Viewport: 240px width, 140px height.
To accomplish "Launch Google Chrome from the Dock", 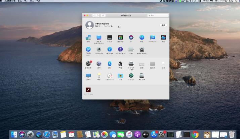I will click(x=195, y=135).
